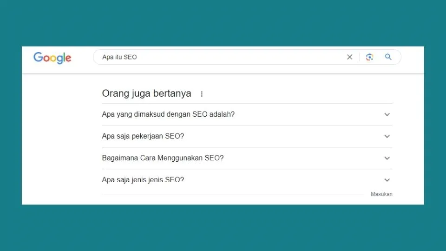This screenshot has width=446, height=251.
Task: Expand chevron for 'Apa saja jenis jenis SEO?'
Action: point(387,180)
